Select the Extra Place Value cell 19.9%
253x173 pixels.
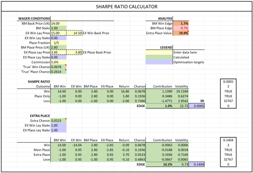pyautogui.click(x=181, y=33)
